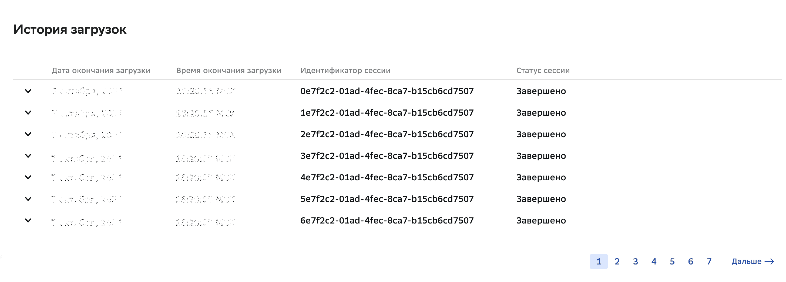Expand row for session 0e7f2c2-01ad-4fec
This screenshot has height=282, width=786.
(28, 91)
